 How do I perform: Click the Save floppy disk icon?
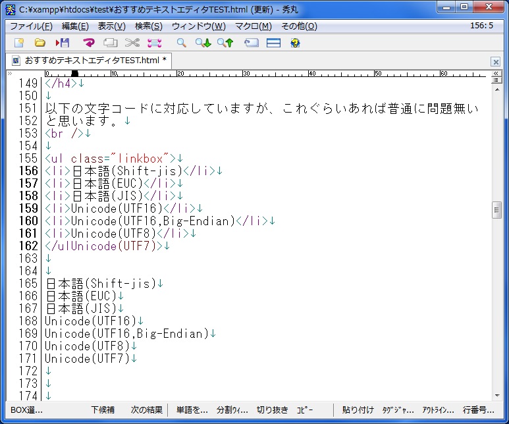63,43
